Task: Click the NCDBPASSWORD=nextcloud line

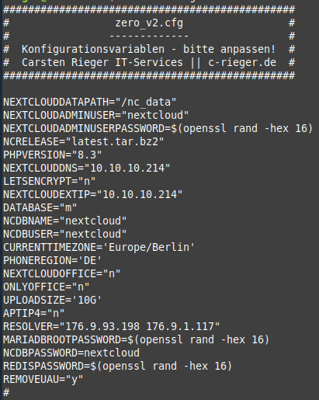Action: click(x=71, y=353)
